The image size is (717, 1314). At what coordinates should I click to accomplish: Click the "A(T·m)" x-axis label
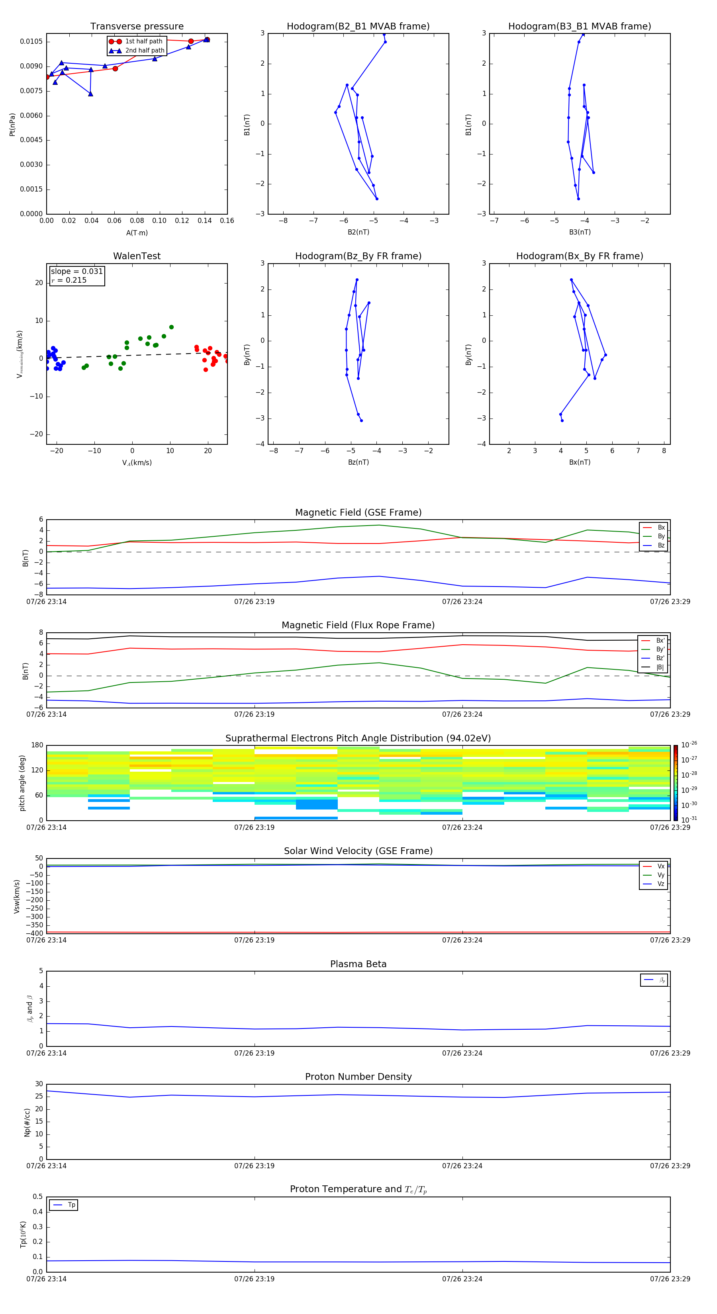(137, 233)
